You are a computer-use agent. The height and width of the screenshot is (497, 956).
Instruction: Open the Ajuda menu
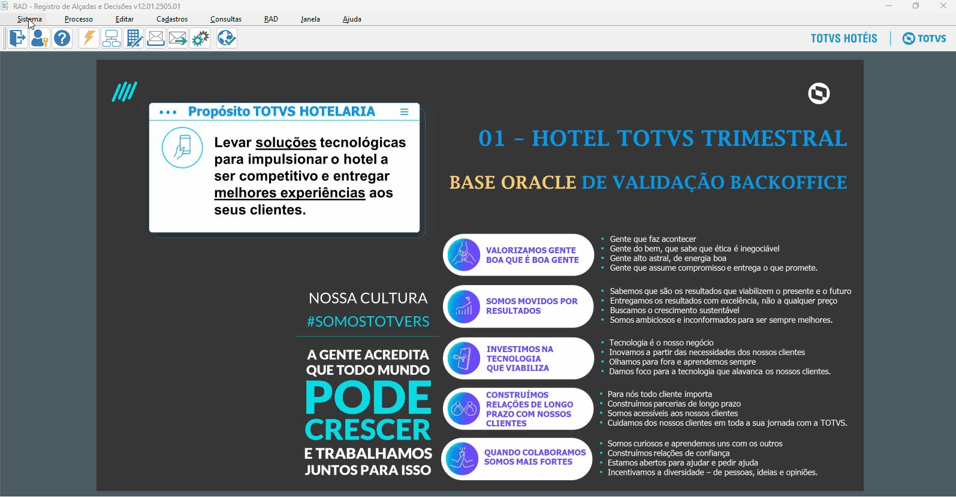[352, 19]
